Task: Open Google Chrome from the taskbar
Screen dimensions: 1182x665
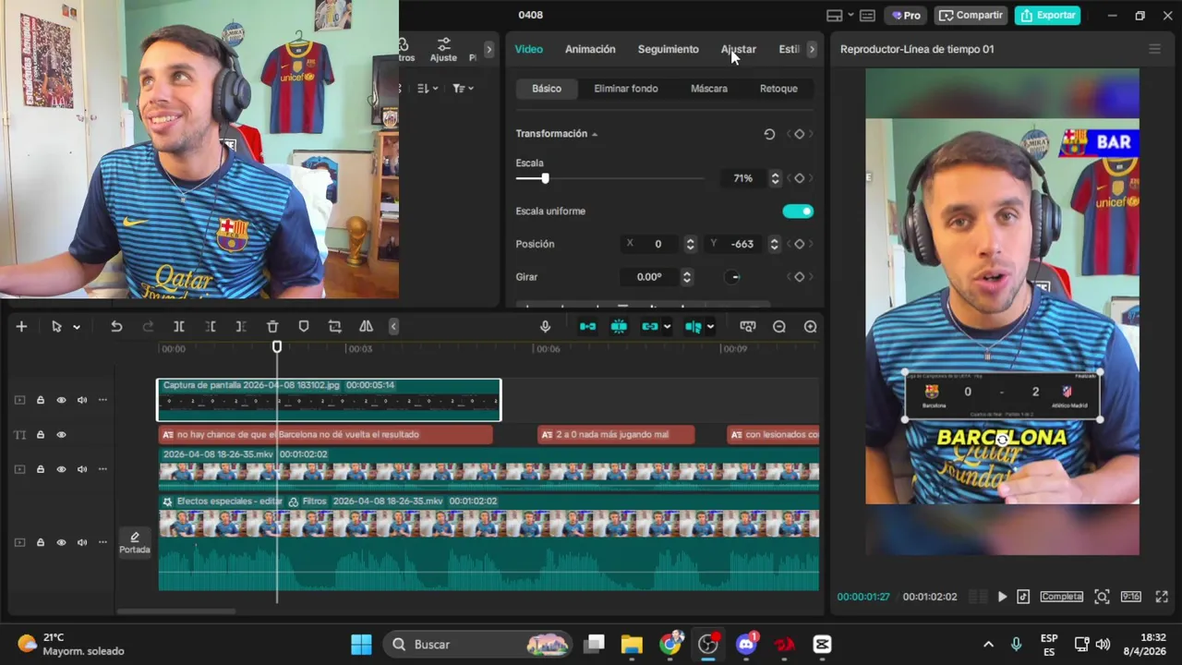Action: [670, 644]
